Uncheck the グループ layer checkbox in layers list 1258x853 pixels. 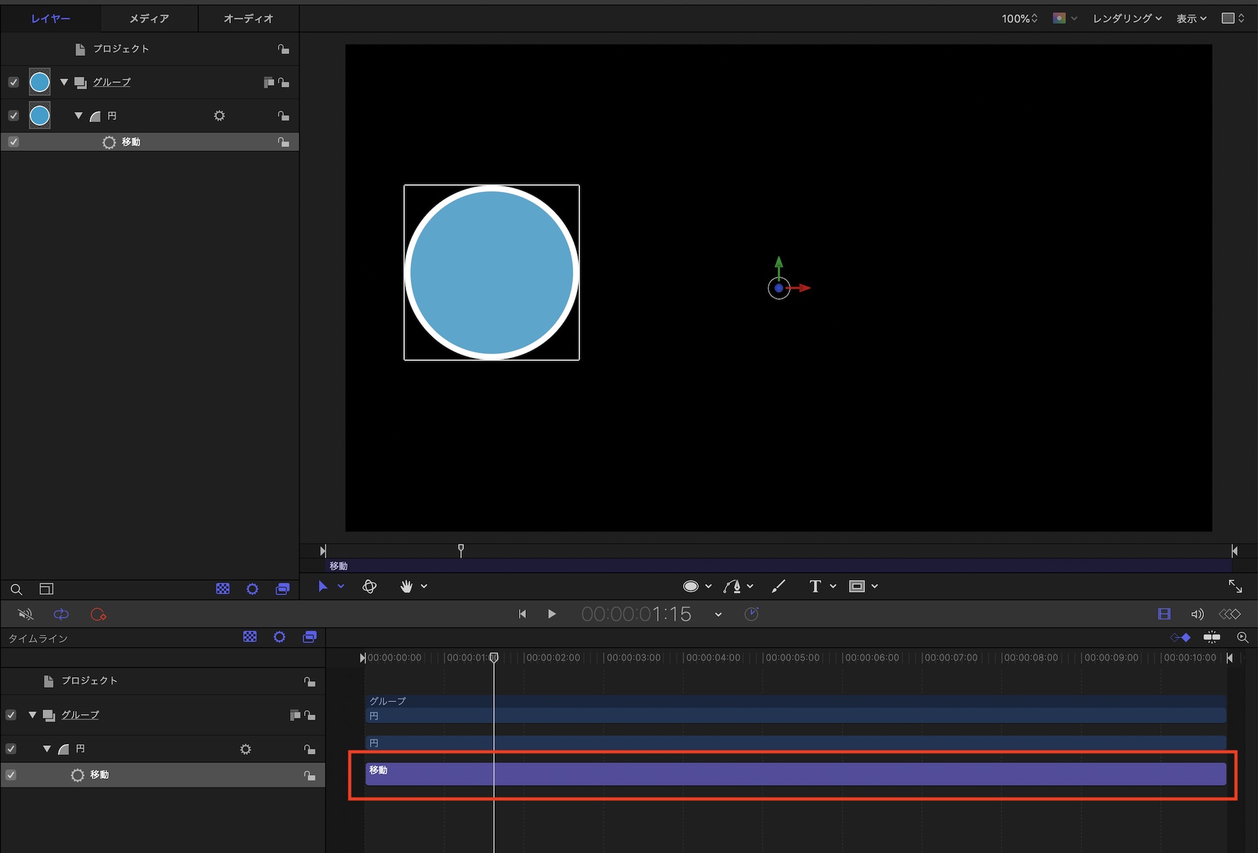click(13, 82)
